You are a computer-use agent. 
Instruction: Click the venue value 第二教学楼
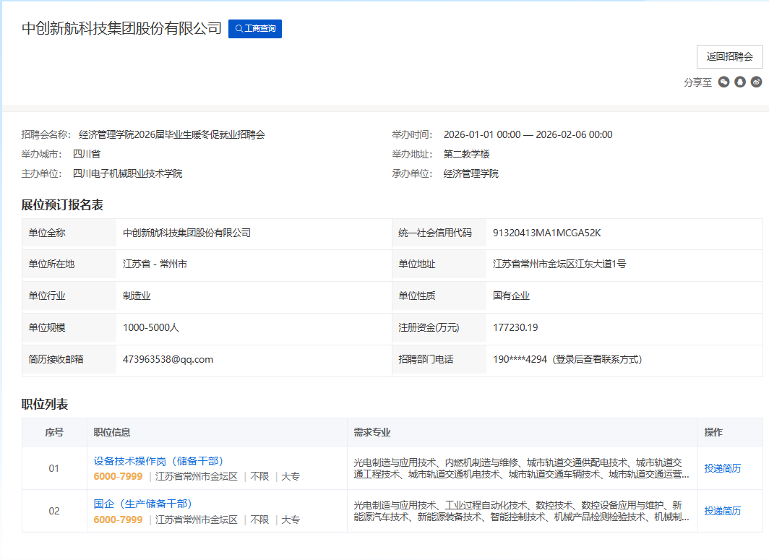pos(466,154)
